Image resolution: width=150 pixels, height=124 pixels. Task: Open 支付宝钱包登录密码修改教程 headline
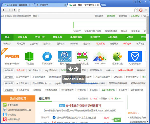click(x=83, y=106)
